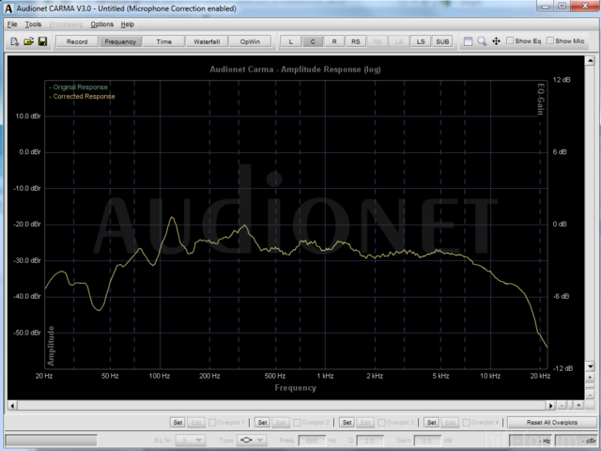
Task: Click the first overplot Set button
Action: (177, 423)
